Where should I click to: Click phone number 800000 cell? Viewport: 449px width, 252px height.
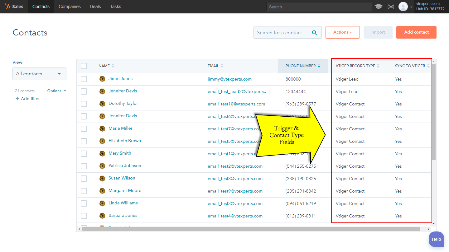coord(293,79)
